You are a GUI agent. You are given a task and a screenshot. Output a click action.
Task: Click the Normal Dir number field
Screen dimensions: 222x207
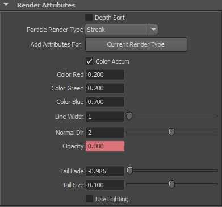click(105, 133)
